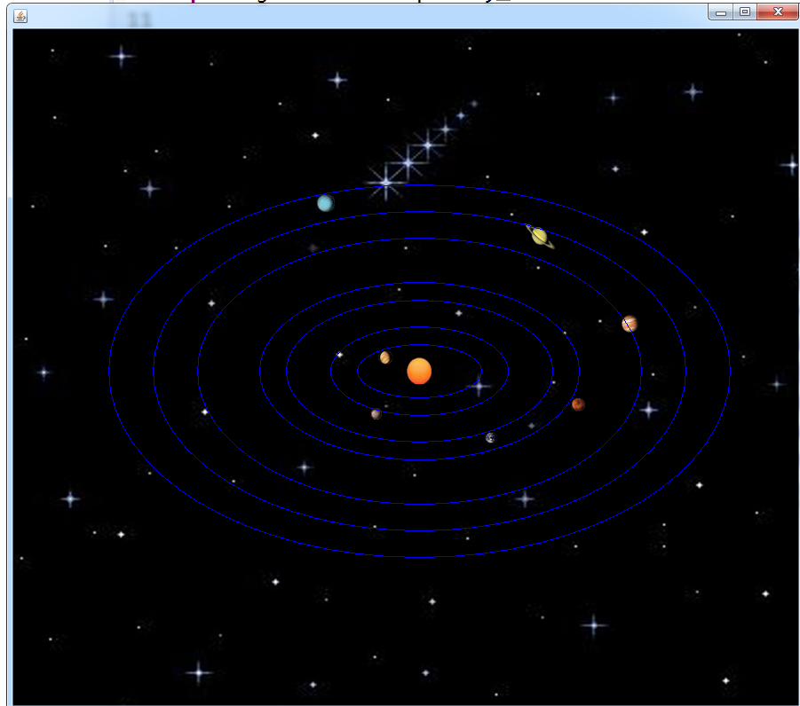The width and height of the screenshot is (800, 706).
Task: Click the ringed Saturn planet
Action: [x=540, y=236]
